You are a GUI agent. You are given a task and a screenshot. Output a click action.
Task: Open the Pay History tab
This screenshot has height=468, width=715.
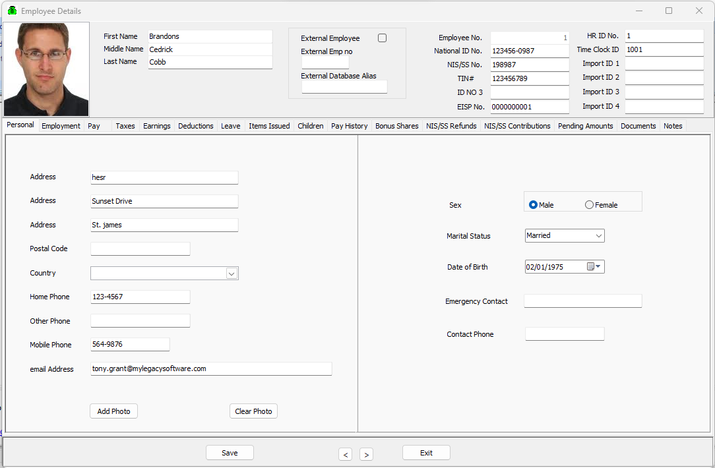[349, 125]
